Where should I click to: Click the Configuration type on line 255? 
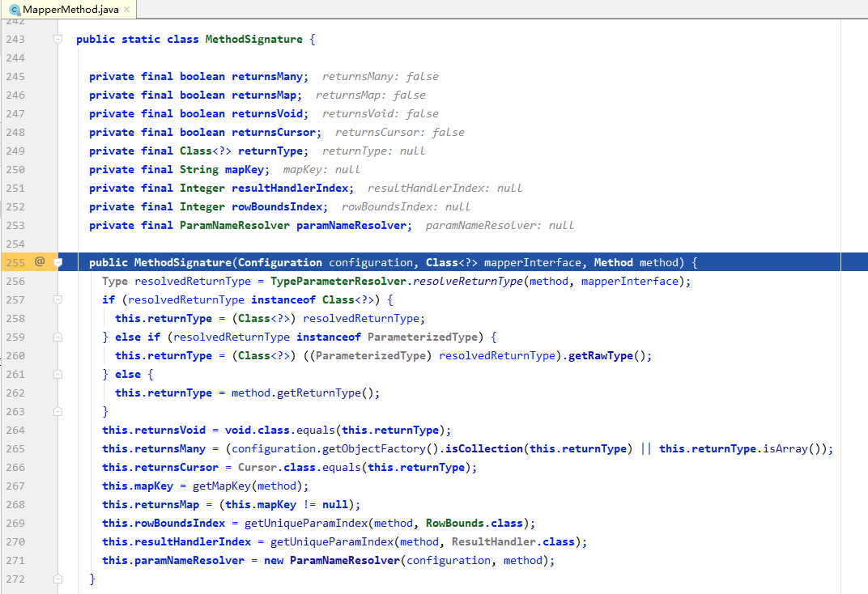point(279,262)
